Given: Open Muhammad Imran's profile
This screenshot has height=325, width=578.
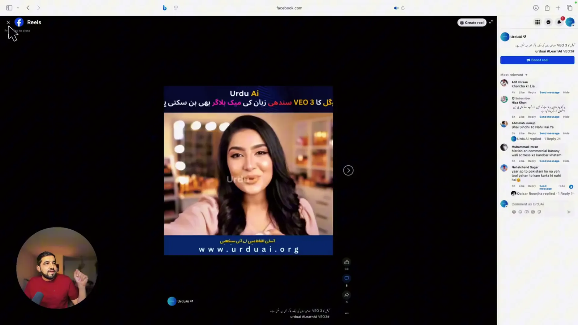Looking at the screenshot, I should click(525, 147).
